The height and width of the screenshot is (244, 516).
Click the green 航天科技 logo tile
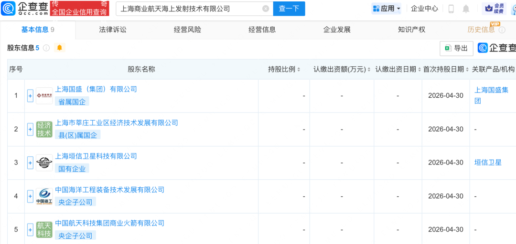coord(44,230)
